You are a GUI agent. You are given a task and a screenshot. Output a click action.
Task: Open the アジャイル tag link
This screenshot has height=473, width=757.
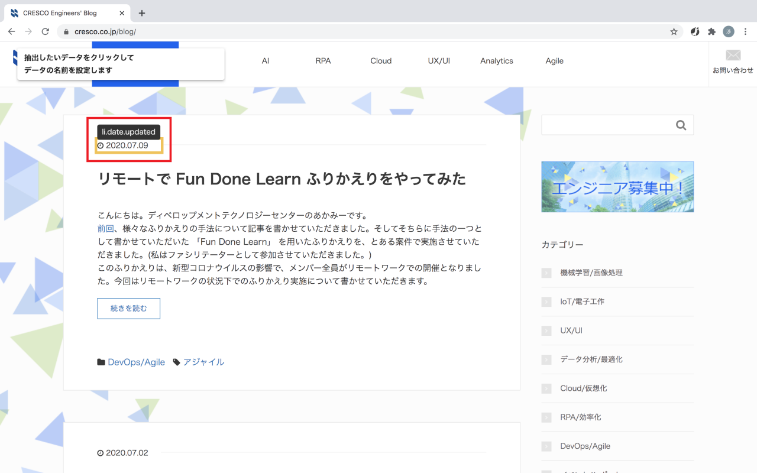point(203,362)
